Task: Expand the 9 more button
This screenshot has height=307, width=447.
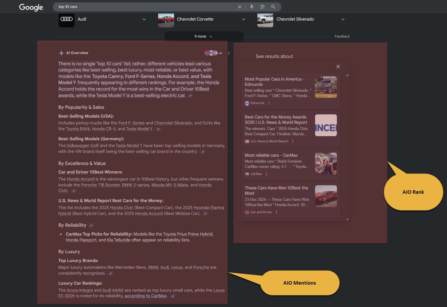Action: (204, 36)
